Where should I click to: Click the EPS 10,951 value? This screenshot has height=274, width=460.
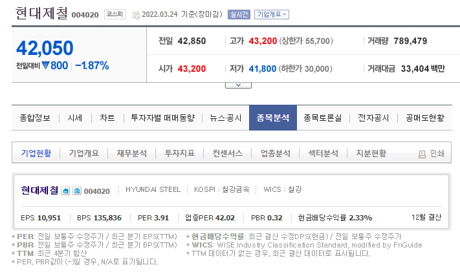pos(49,218)
